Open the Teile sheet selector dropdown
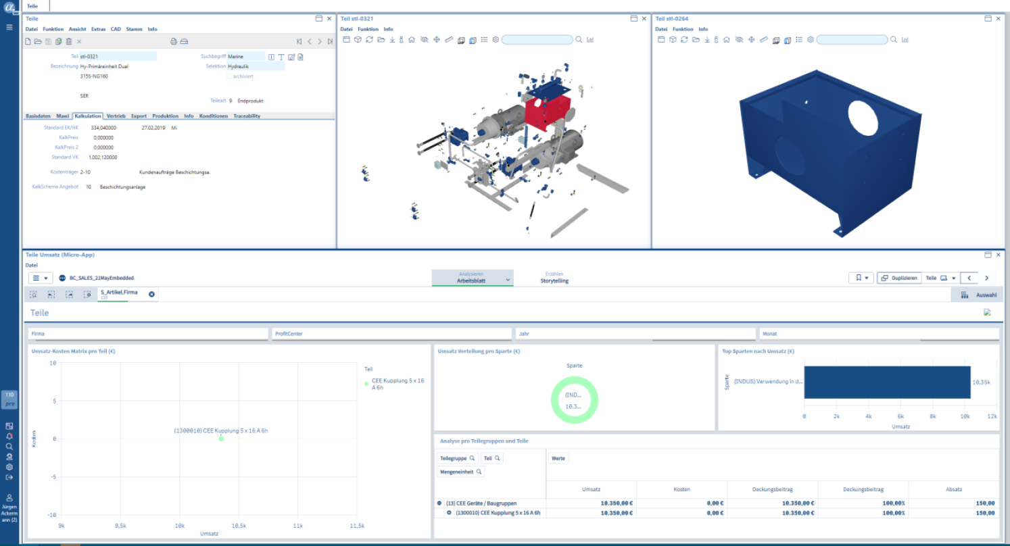 click(940, 278)
